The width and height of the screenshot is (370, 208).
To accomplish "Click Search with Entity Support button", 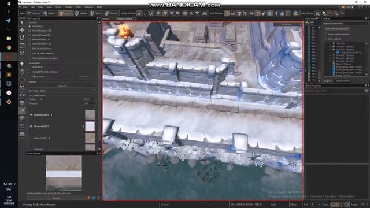I will [x=336, y=29].
